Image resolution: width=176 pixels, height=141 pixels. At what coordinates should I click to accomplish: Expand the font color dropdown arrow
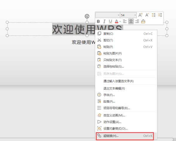pos(120,21)
